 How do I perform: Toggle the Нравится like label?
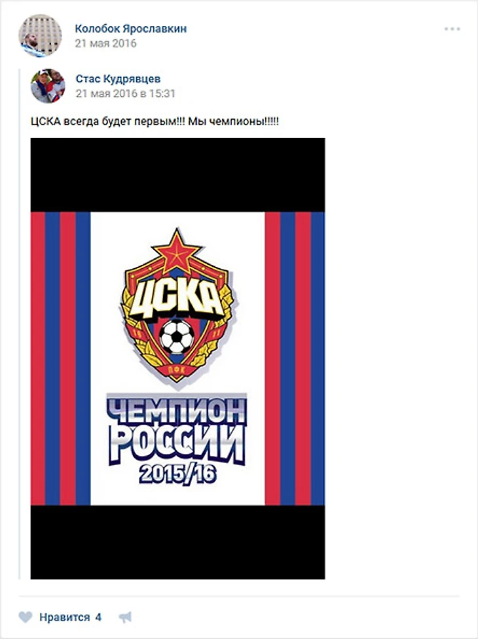(64, 617)
